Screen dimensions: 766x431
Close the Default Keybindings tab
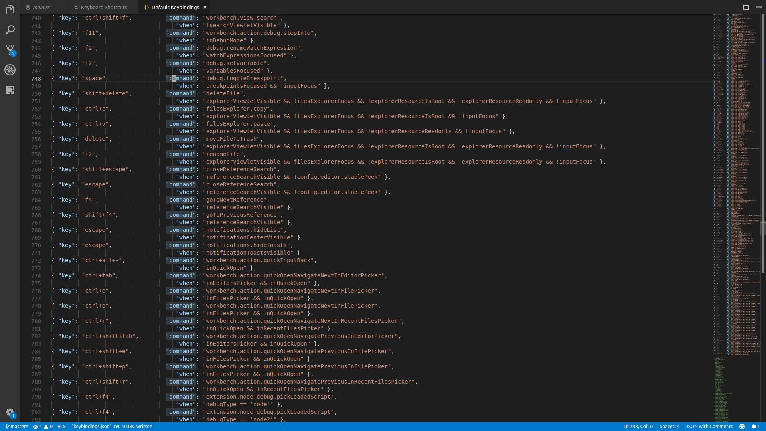coord(205,7)
